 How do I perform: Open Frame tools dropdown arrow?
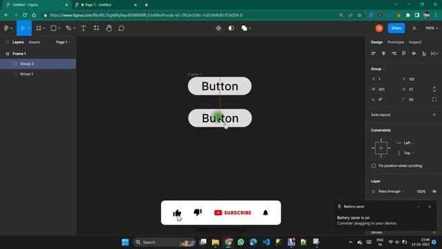tap(44, 28)
